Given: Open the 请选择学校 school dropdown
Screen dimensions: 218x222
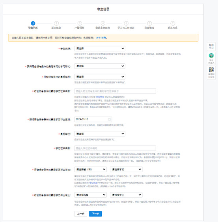Looking at the screenshot, I should click(126, 169).
